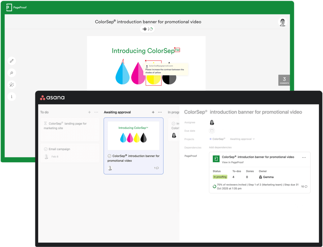Mark ColorSep introduction banner task complete

coord(109,156)
